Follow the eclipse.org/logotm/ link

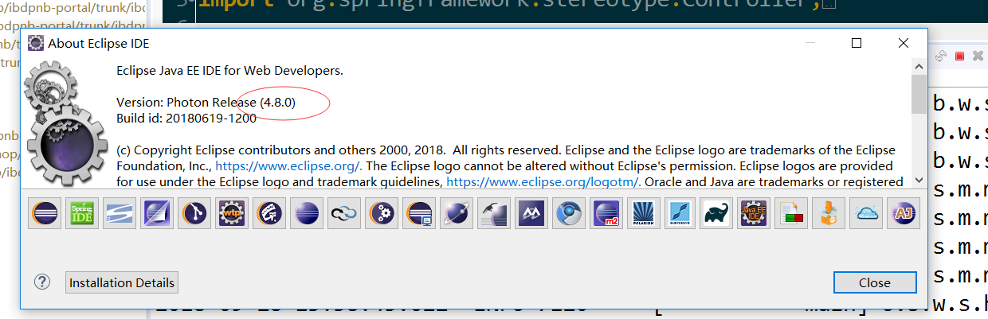tap(543, 181)
